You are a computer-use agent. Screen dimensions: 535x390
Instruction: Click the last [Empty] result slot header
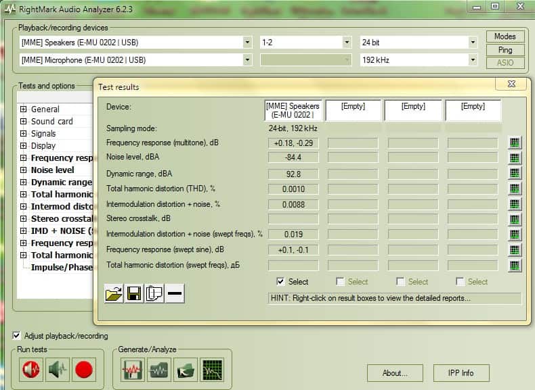point(473,110)
